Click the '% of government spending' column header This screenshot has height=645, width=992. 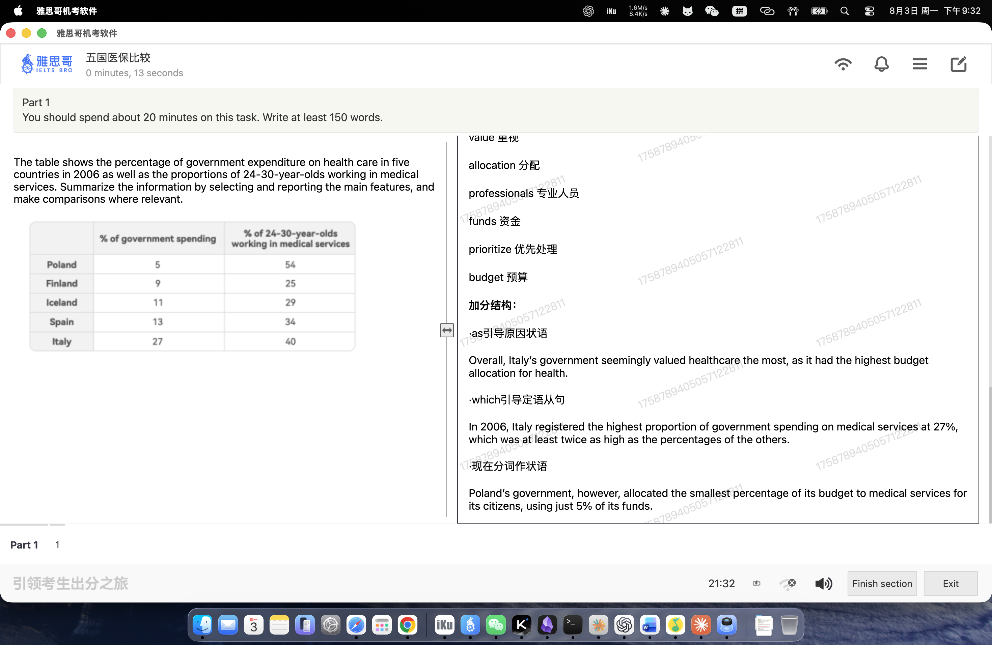click(x=158, y=239)
